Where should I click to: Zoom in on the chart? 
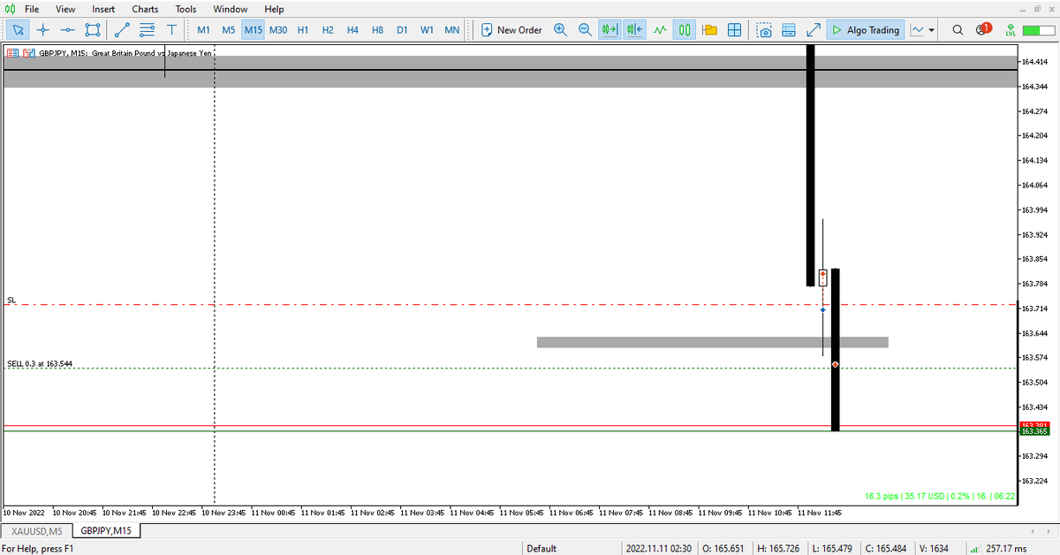click(560, 29)
